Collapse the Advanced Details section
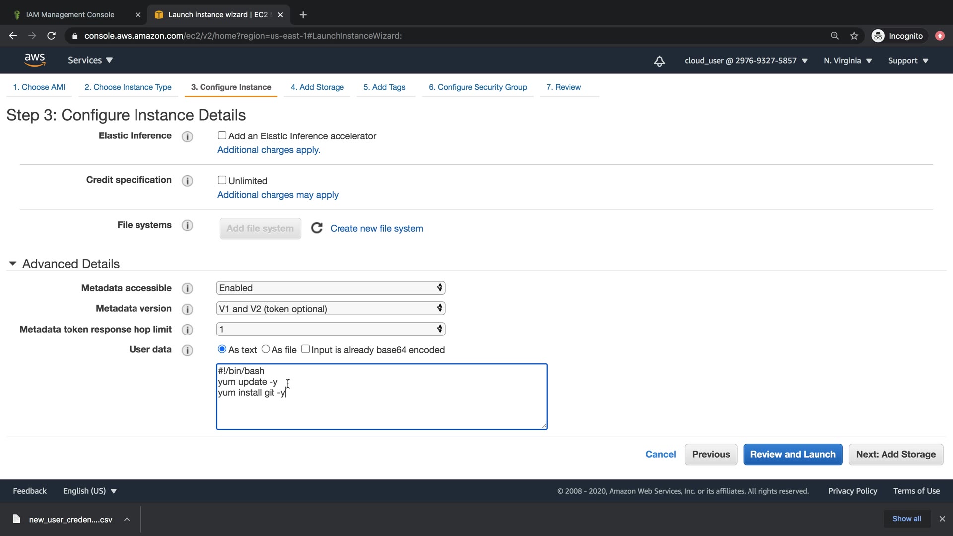This screenshot has height=536, width=953. [13, 264]
